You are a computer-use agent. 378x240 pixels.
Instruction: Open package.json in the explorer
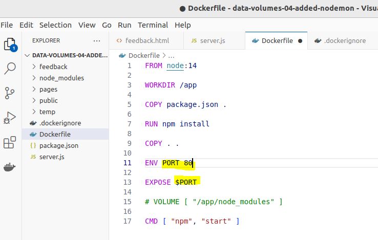tap(59, 145)
